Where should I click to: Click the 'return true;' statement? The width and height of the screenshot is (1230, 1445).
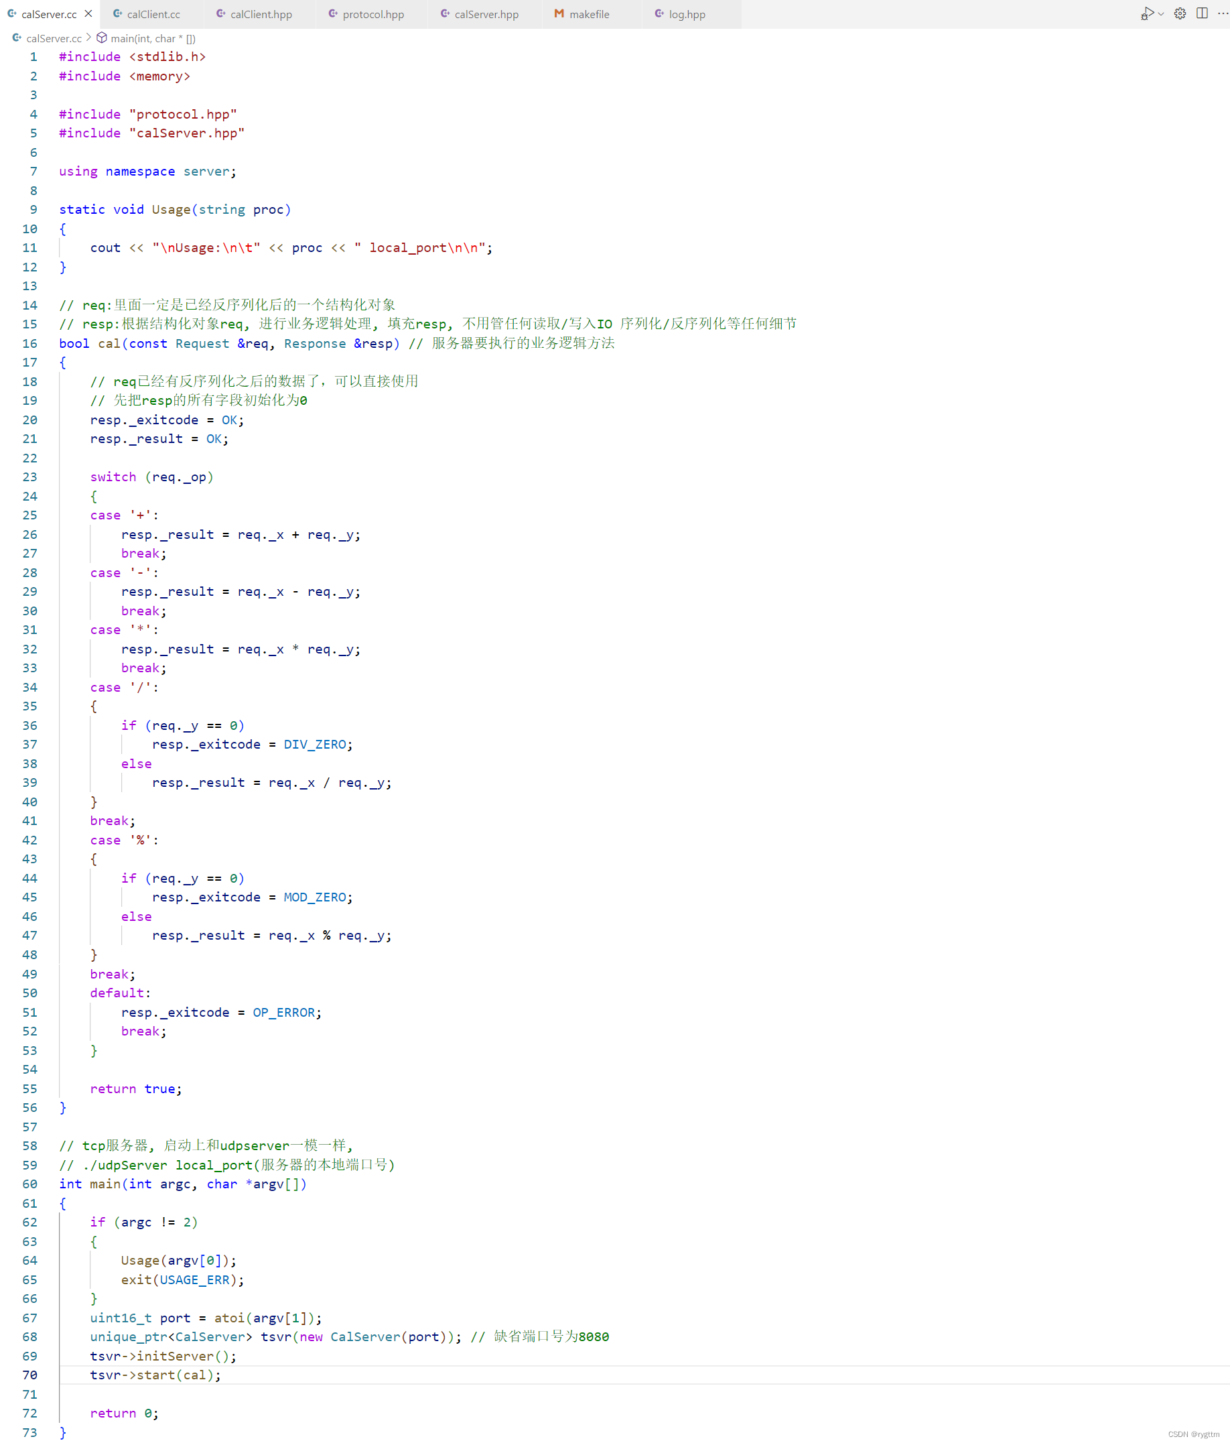pos(136,1088)
